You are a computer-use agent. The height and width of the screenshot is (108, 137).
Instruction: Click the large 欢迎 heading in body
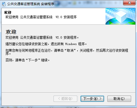11,32
